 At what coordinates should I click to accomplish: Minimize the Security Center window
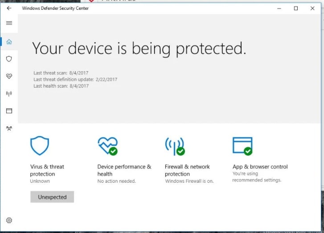click(x=279, y=8)
